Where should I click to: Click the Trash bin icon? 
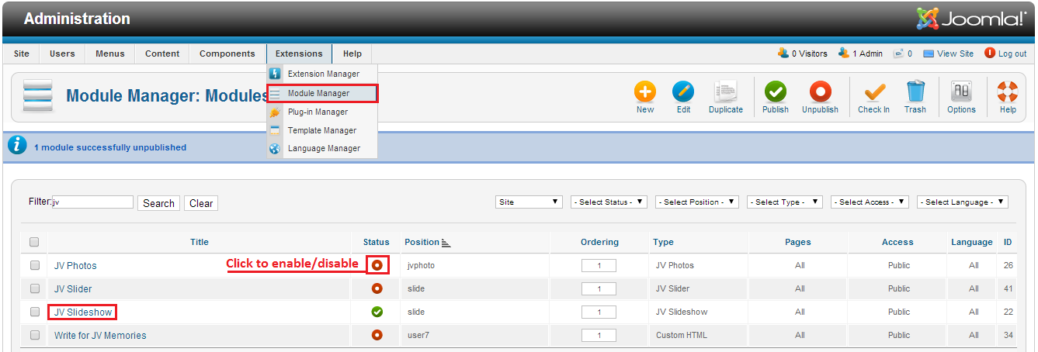915,92
